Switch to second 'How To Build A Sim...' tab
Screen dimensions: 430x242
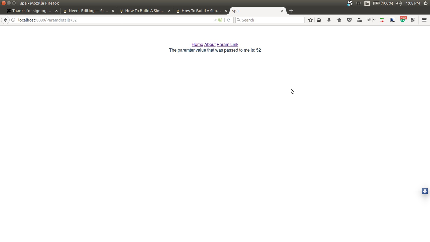point(201,11)
